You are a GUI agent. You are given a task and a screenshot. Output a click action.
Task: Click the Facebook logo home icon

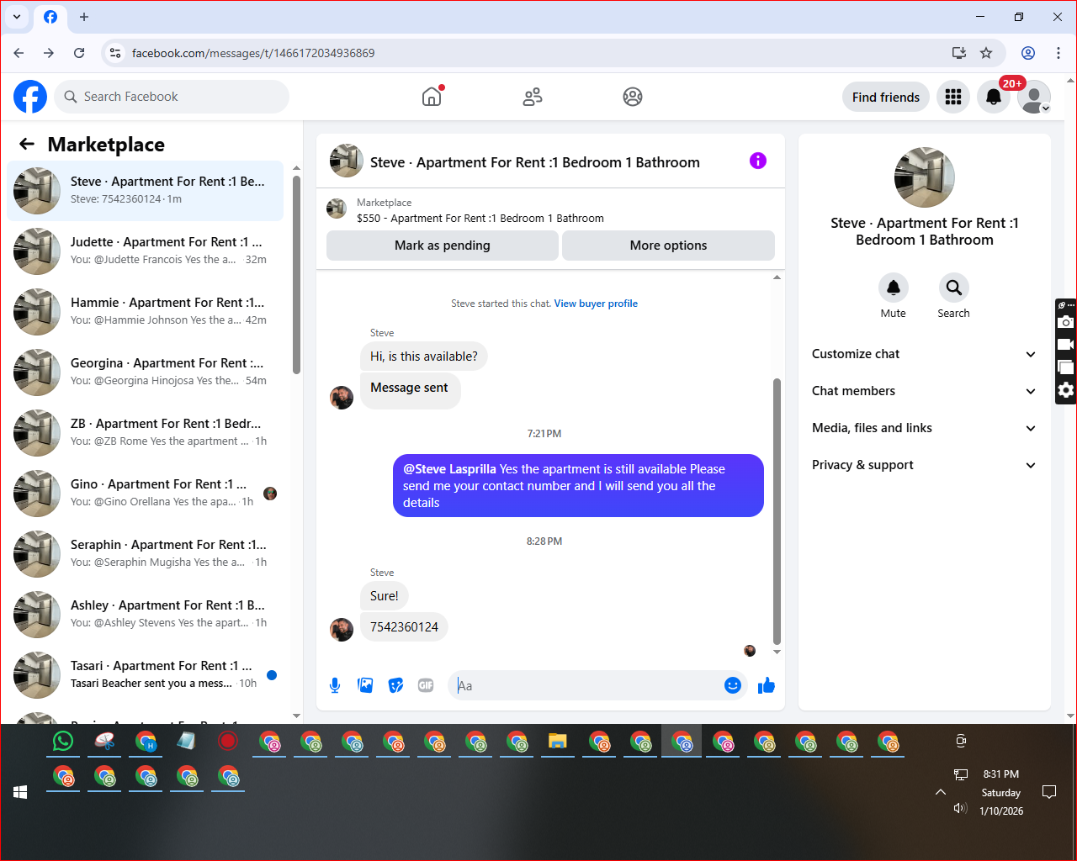click(x=30, y=97)
